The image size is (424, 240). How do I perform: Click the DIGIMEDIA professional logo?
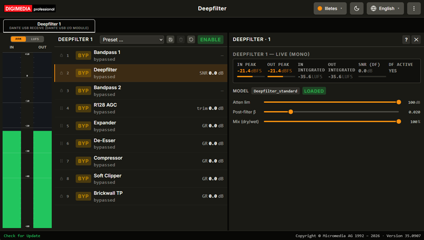coord(30,8)
